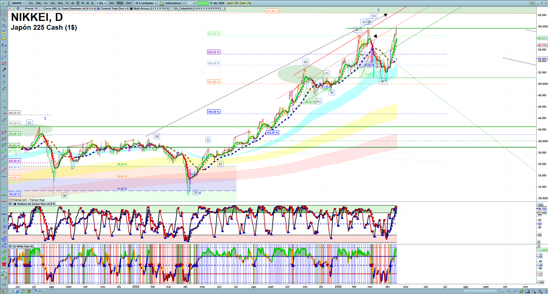The height and width of the screenshot is (294, 548).
Task: Close the Willy Doc indicator panel
Action: point(10,246)
